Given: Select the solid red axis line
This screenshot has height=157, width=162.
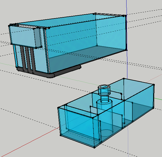Looking at the screenshot, I should (30, 142).
